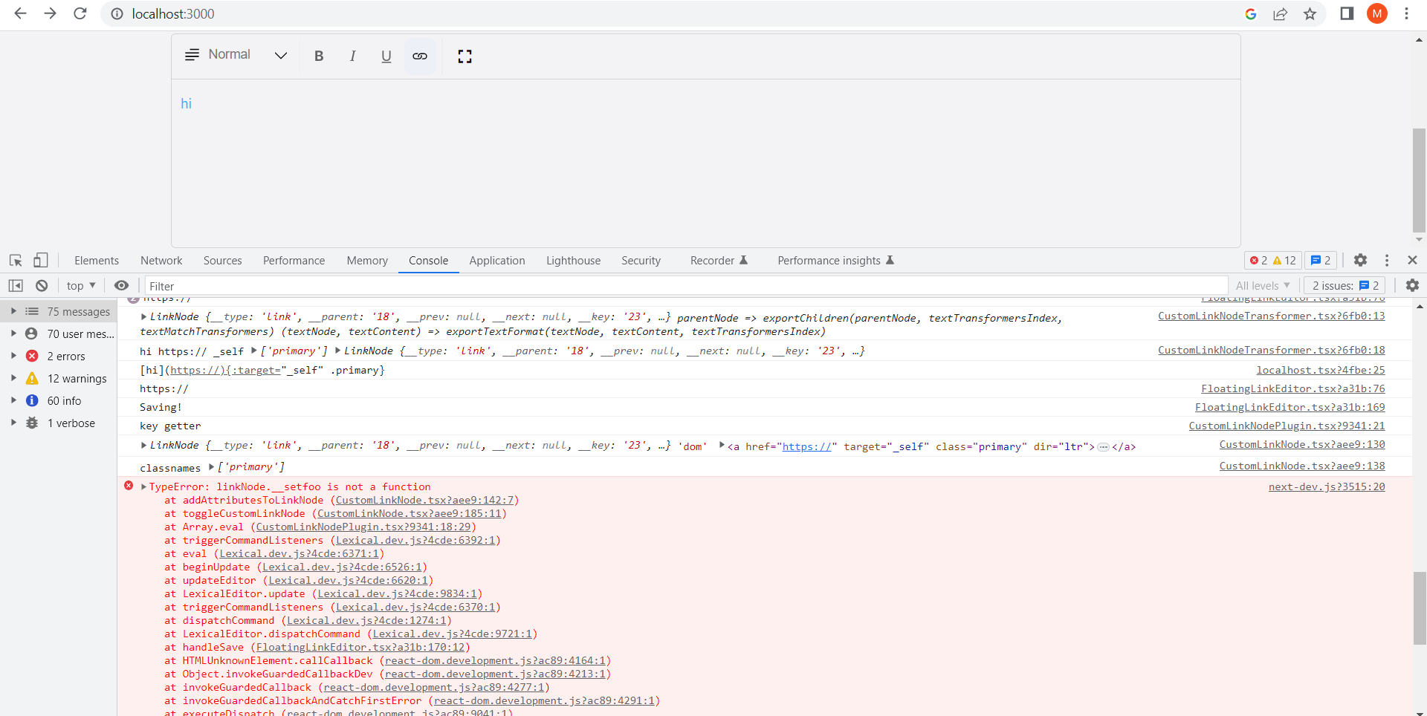Activate the inspect element tool
1427x716 pixels.
coord(15,261)
